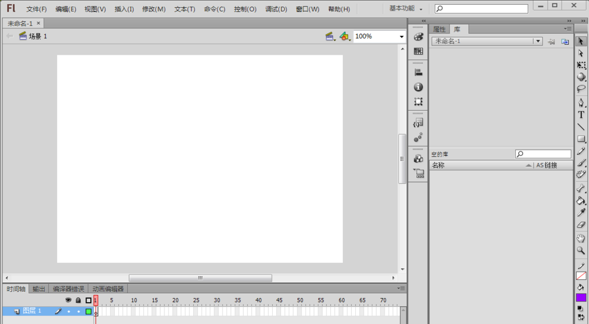Select the Text tool

pos(581,115)
